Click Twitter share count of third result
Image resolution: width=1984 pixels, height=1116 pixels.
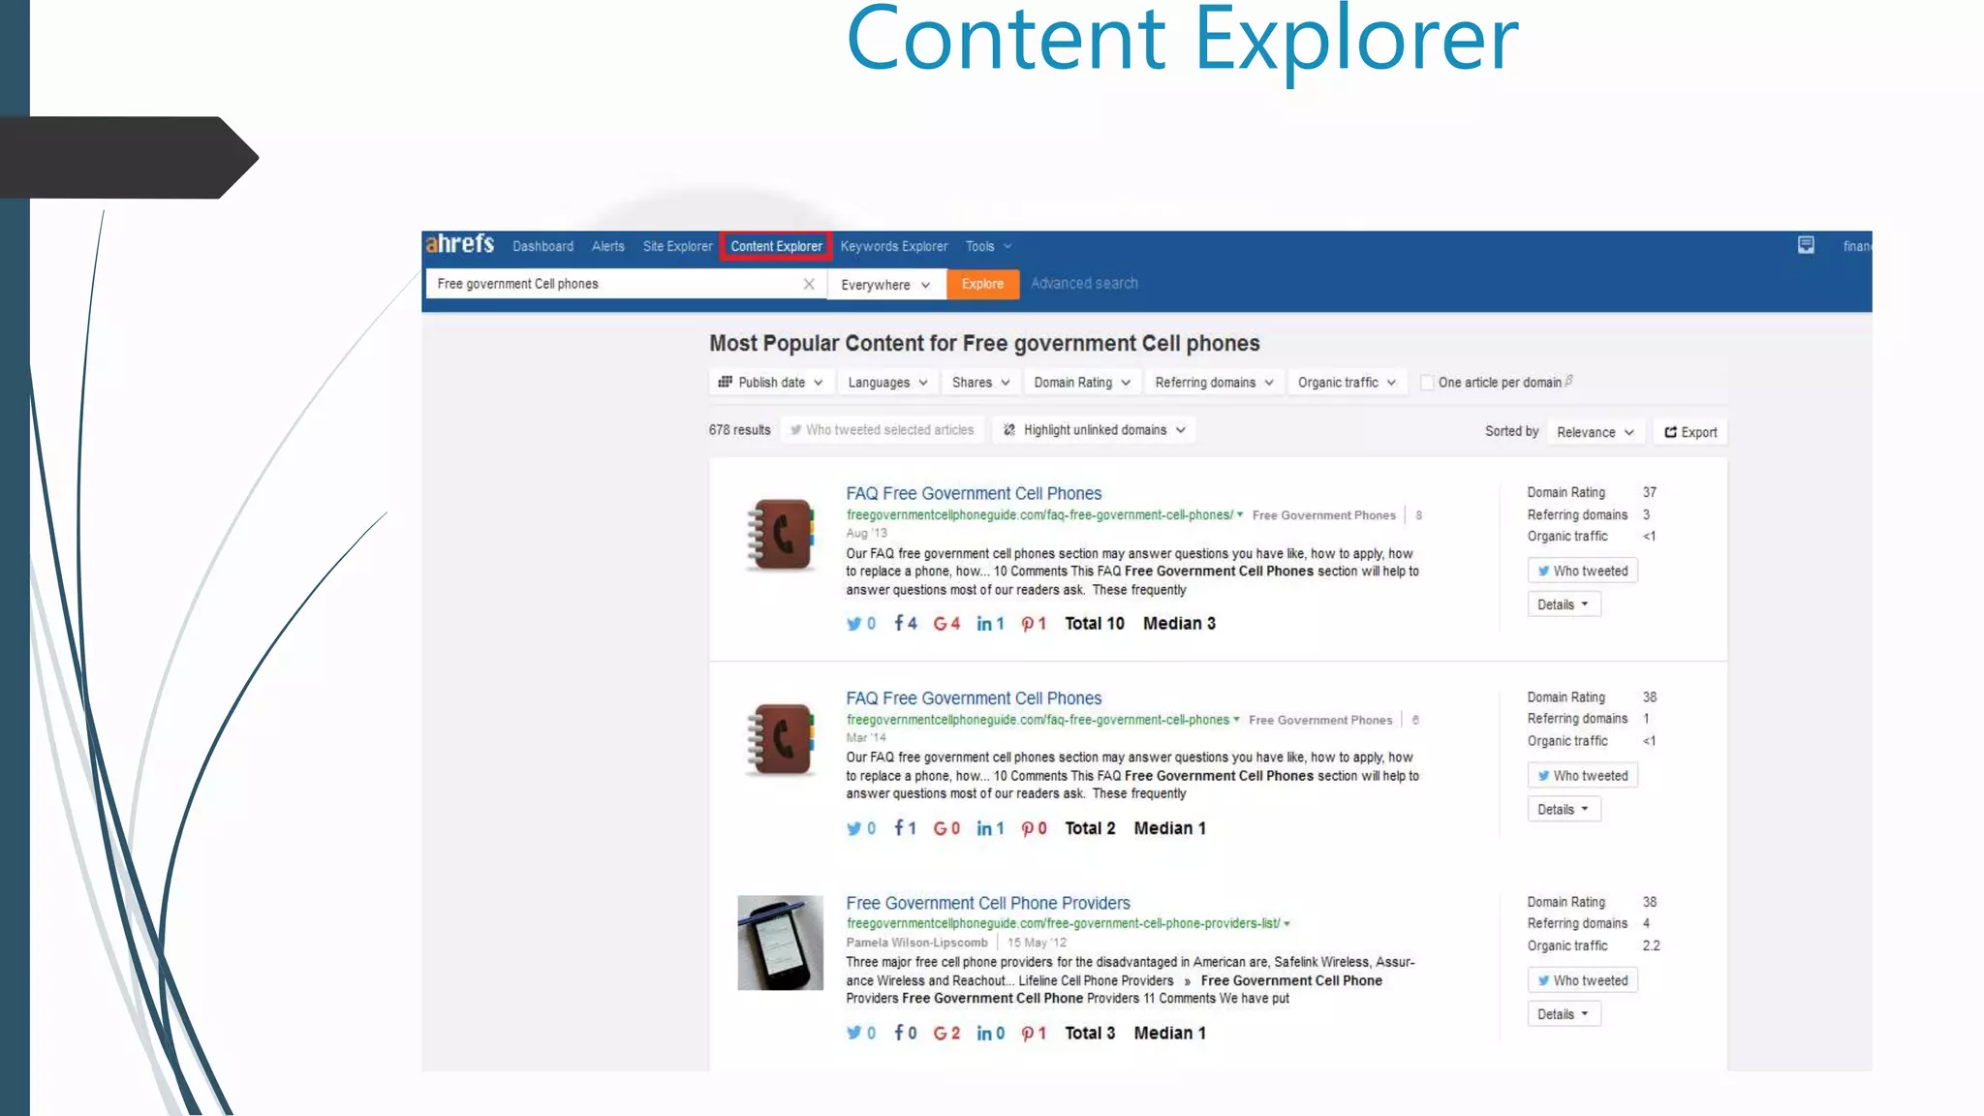(861, 1034)
